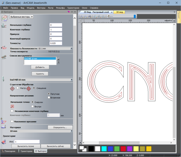Set start point to Внутри

point(32,106)
